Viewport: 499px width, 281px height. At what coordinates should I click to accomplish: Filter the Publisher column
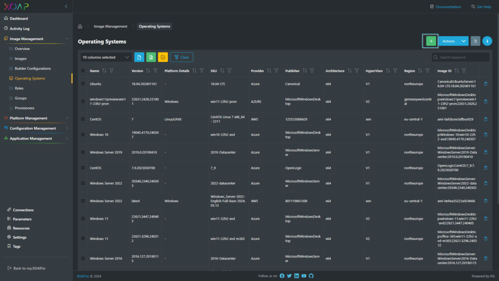[312, 71]
